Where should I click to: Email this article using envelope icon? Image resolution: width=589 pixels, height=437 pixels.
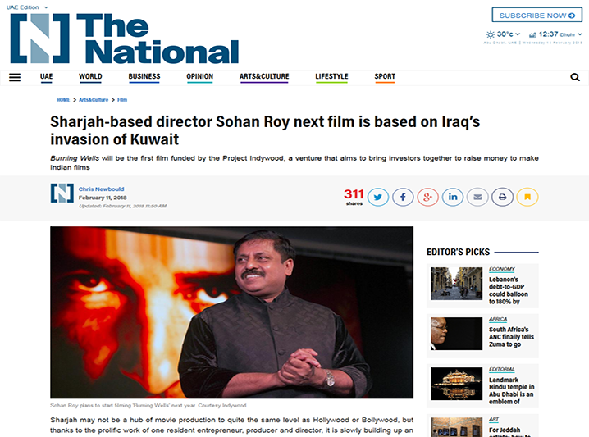pyautogui.click(x=477, y=197)
